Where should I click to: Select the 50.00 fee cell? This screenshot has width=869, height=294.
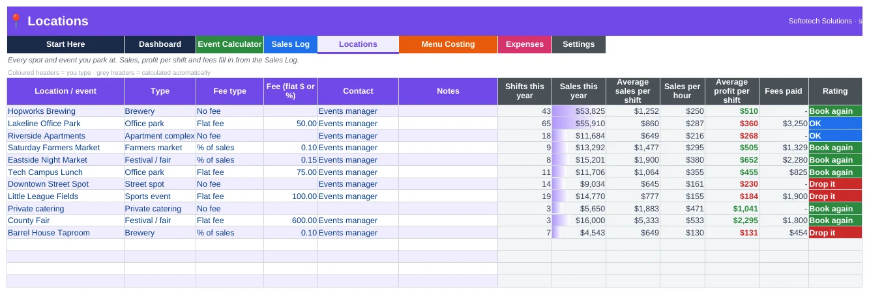point(291,124)
